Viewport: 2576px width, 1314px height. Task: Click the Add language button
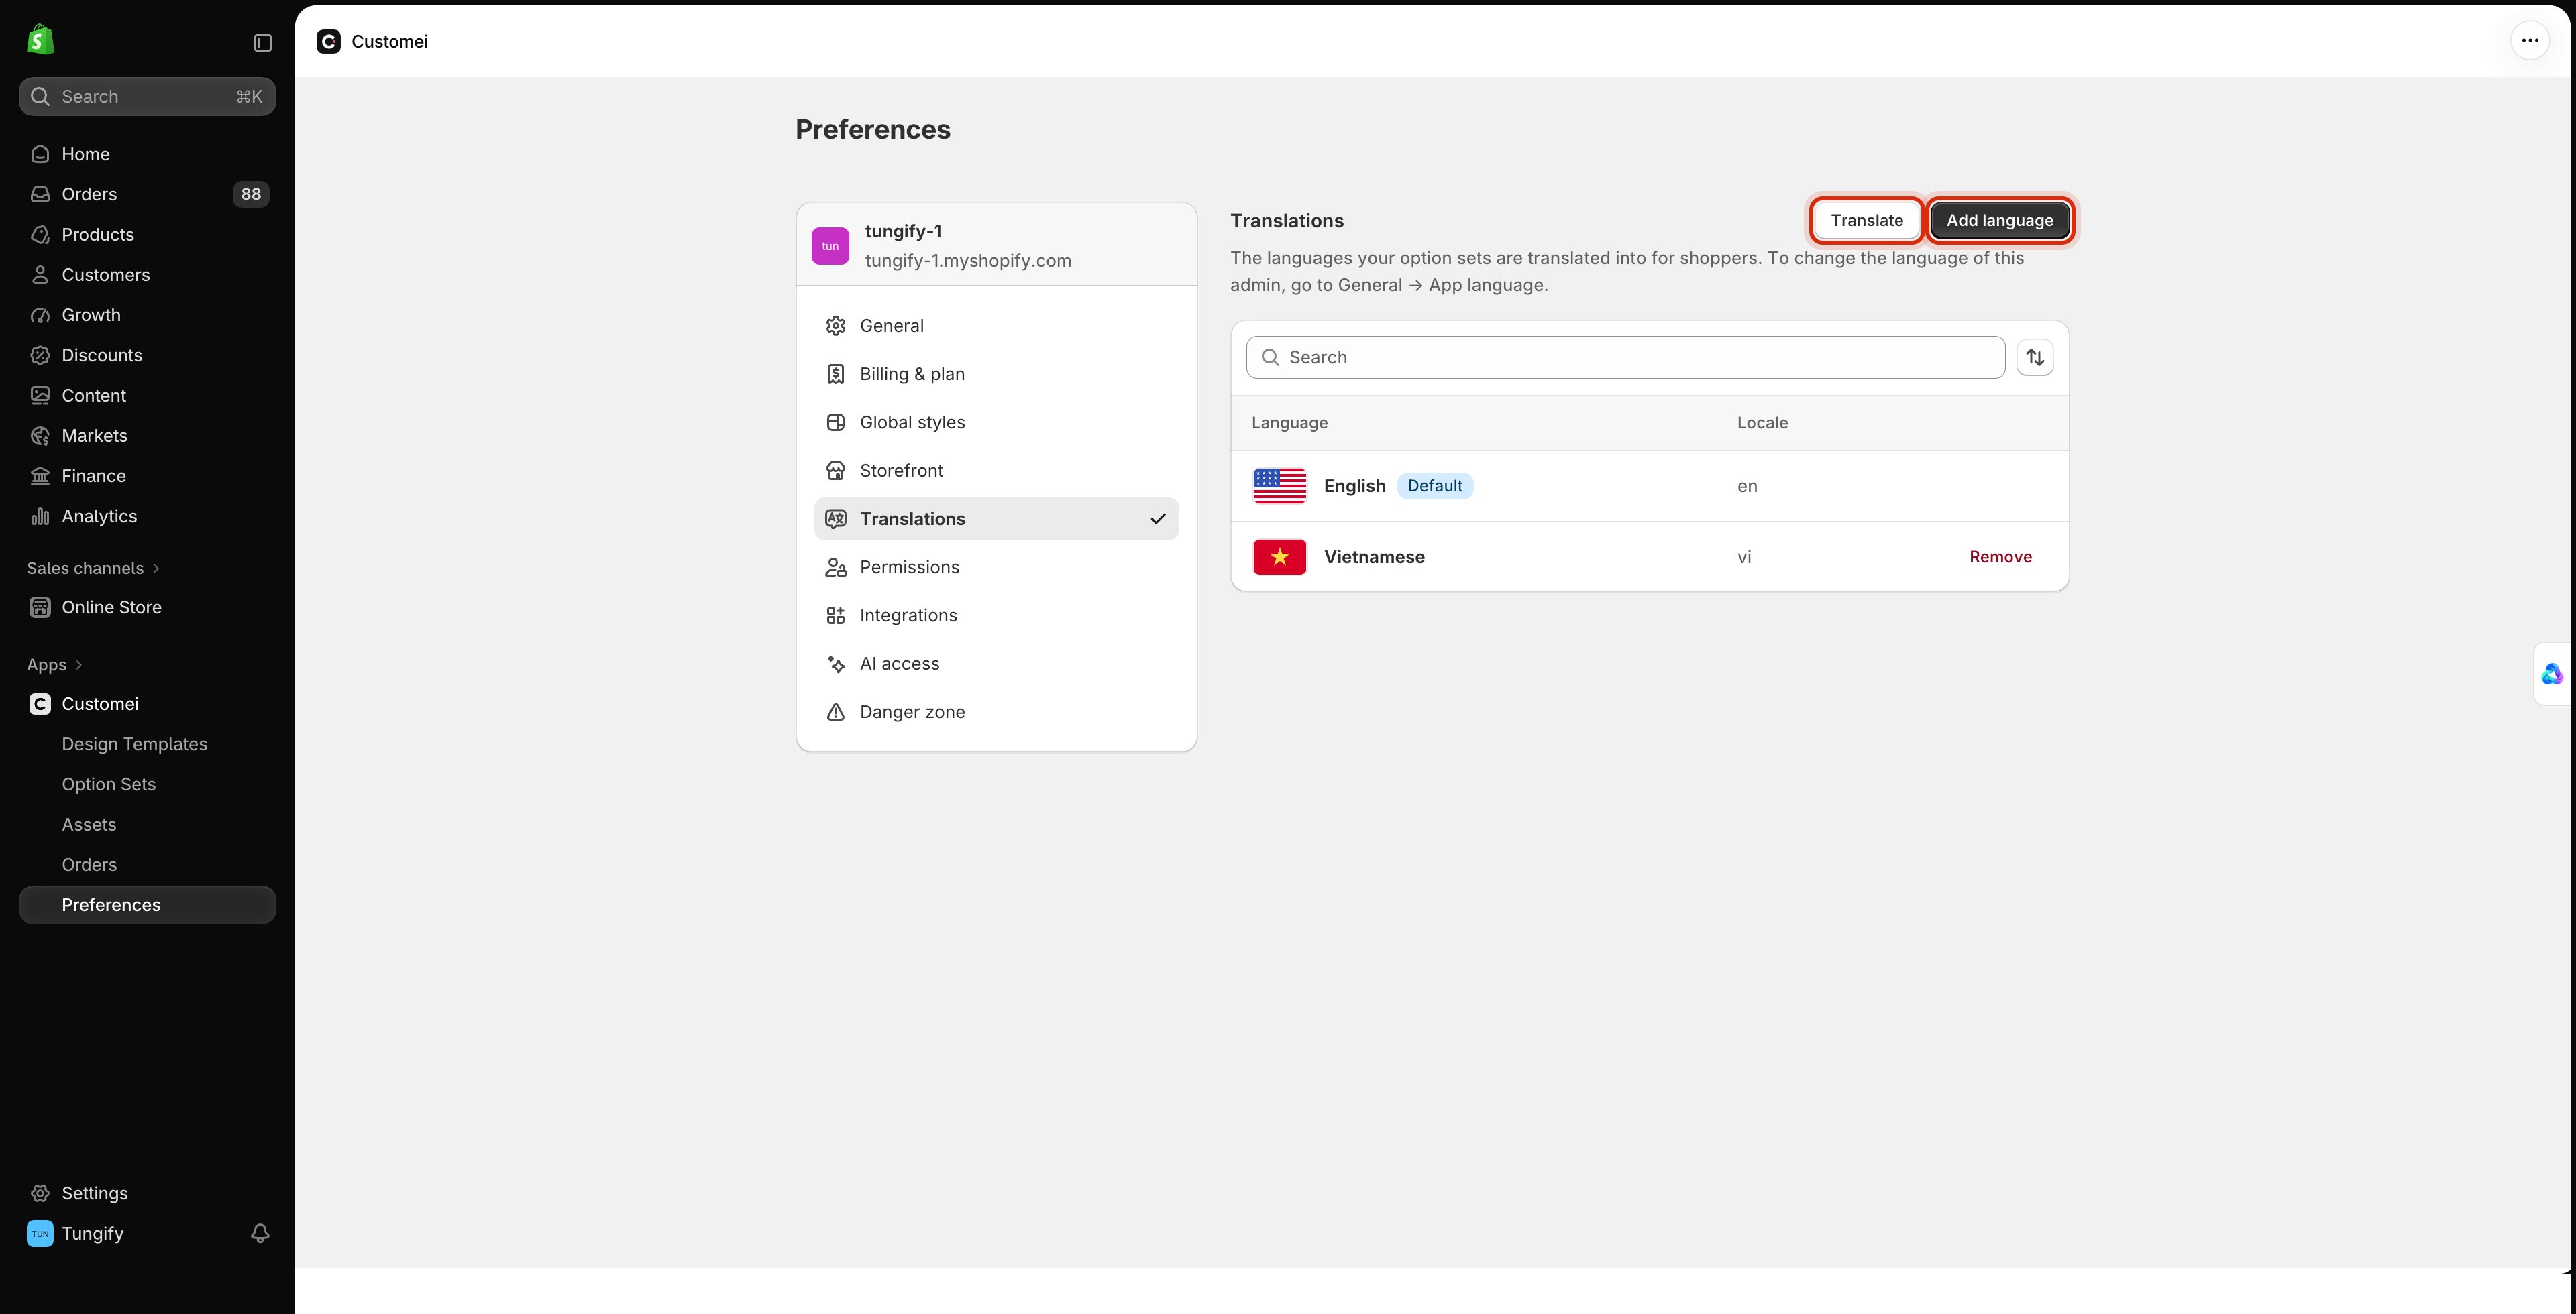point(1999,221)
